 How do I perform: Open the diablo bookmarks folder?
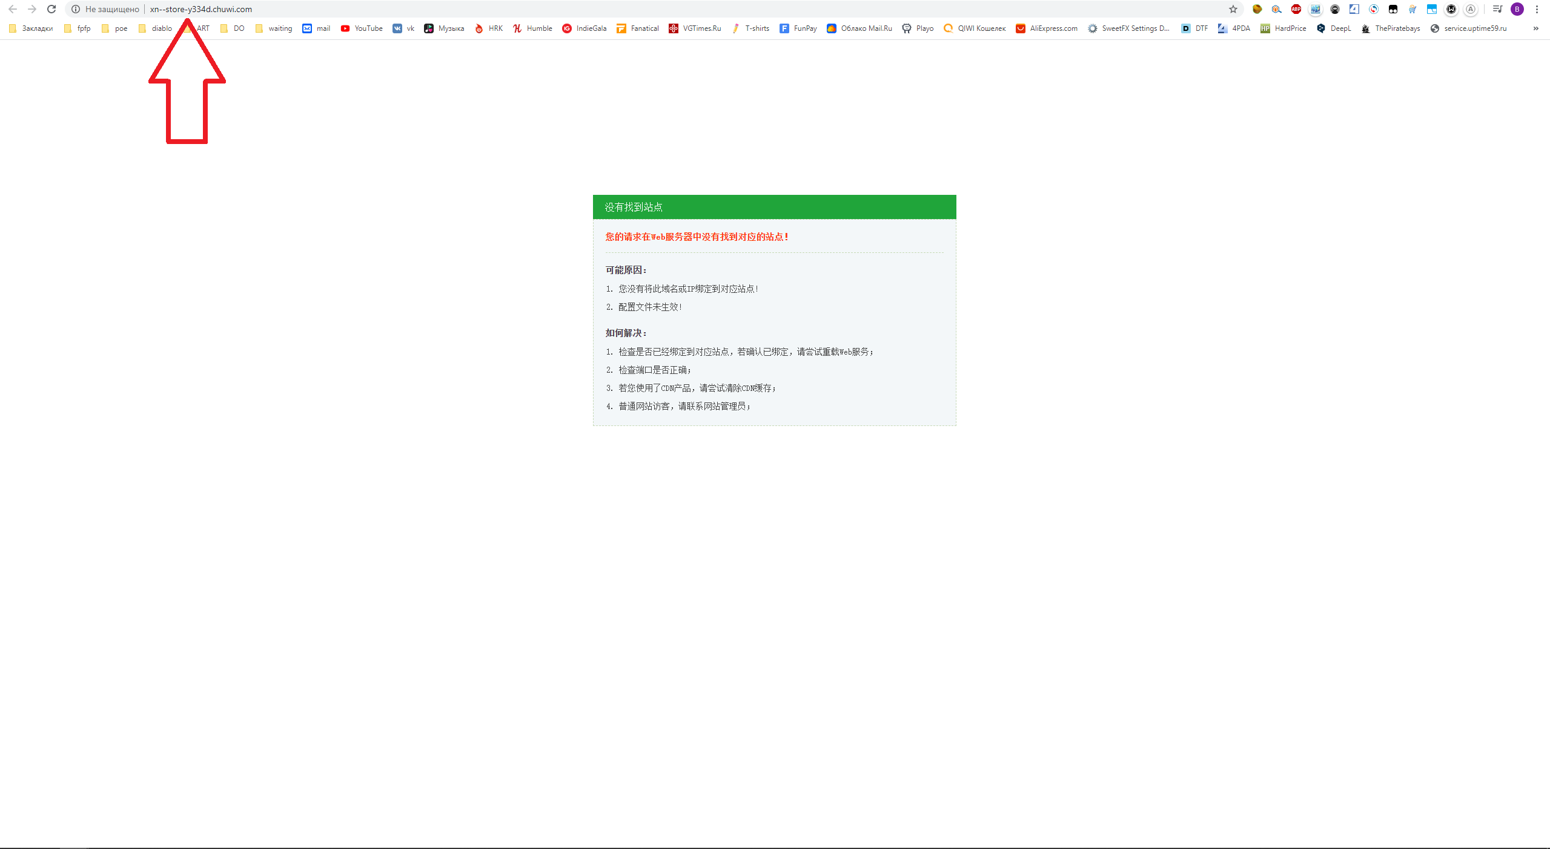tap(155, 28)
